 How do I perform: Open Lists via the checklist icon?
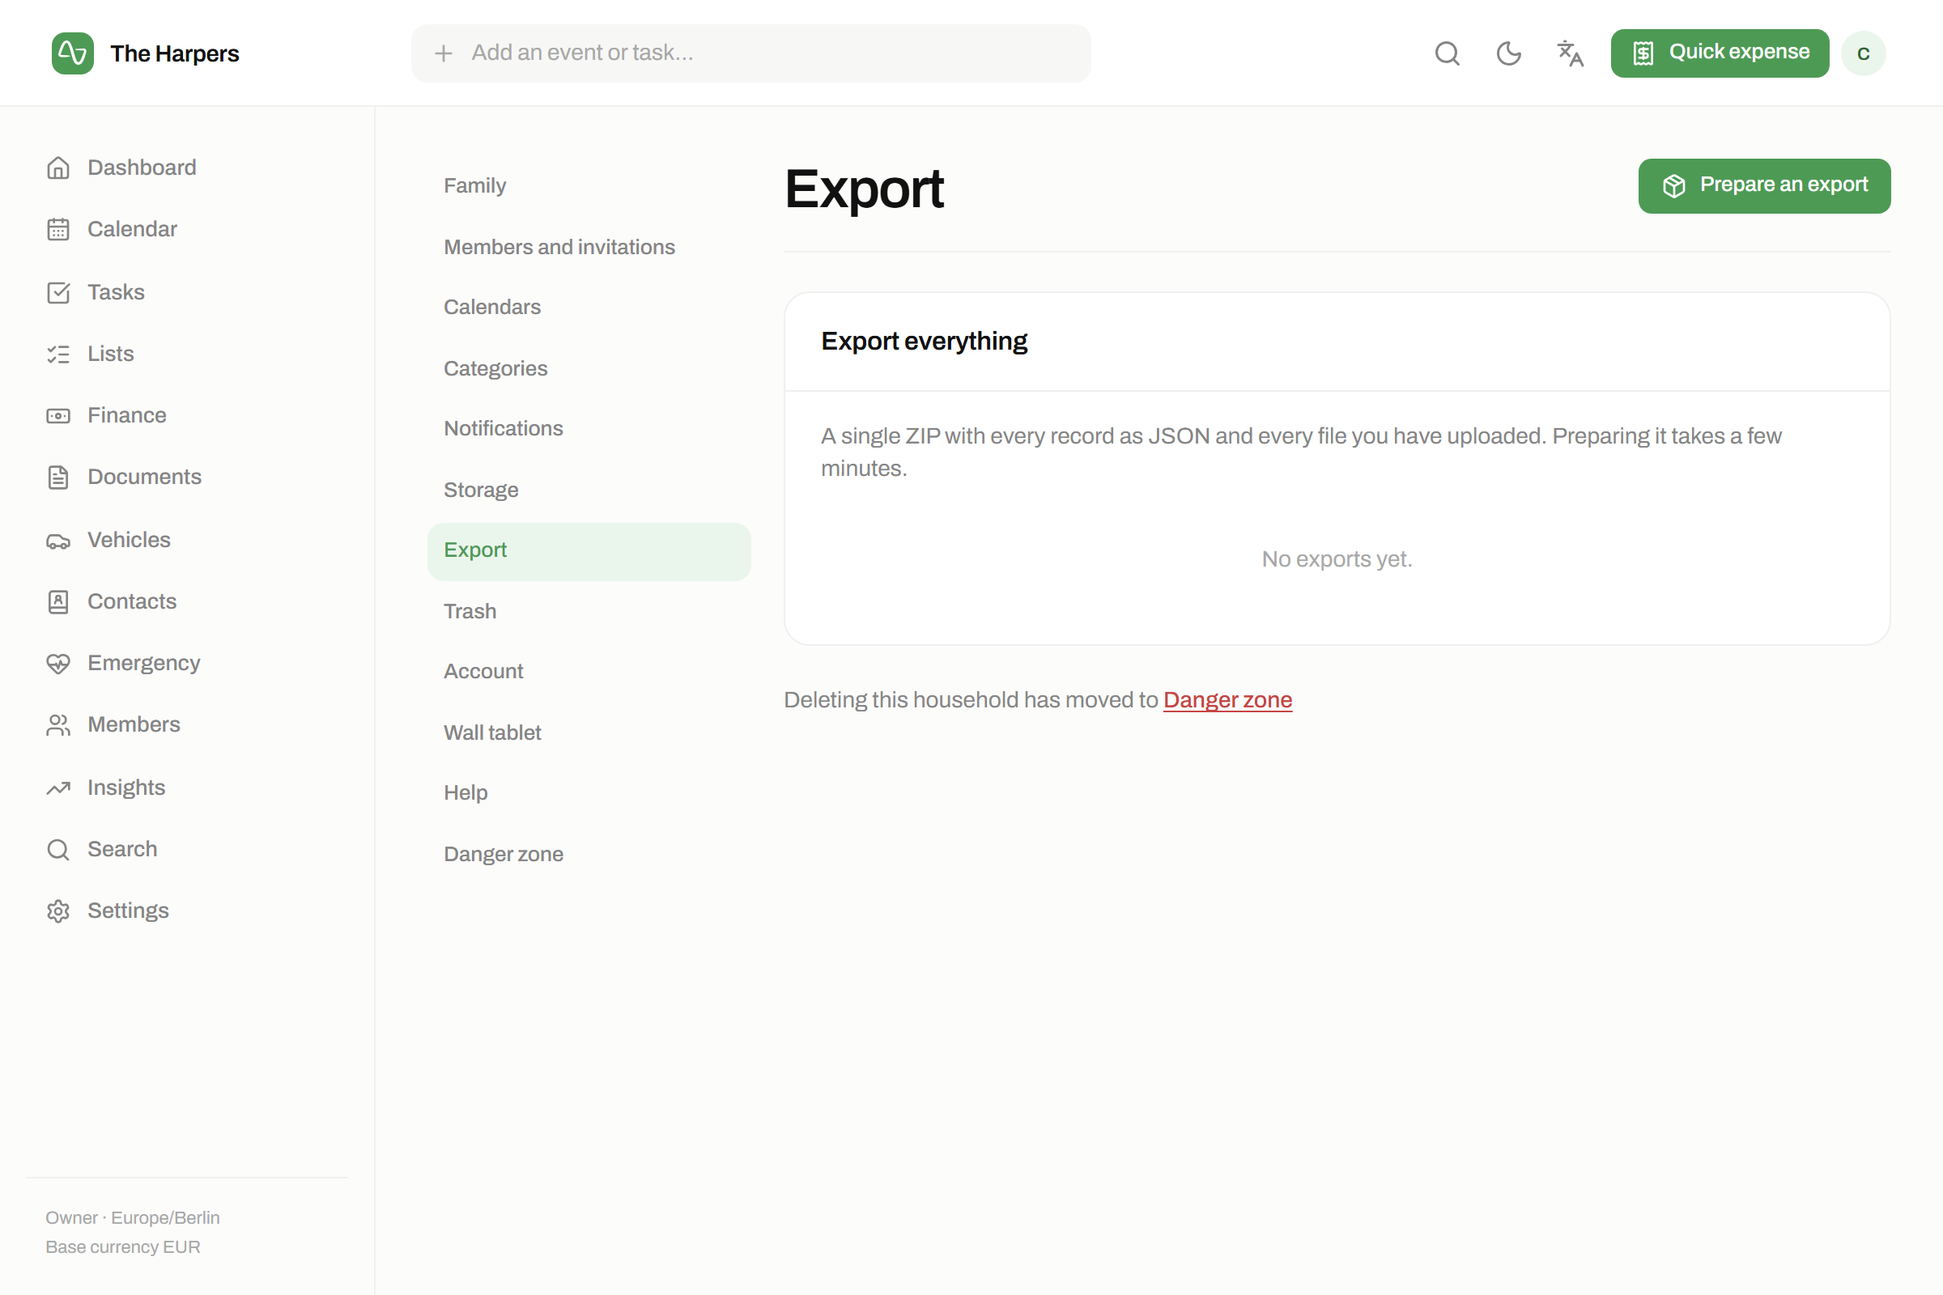[x=57, y=355]
